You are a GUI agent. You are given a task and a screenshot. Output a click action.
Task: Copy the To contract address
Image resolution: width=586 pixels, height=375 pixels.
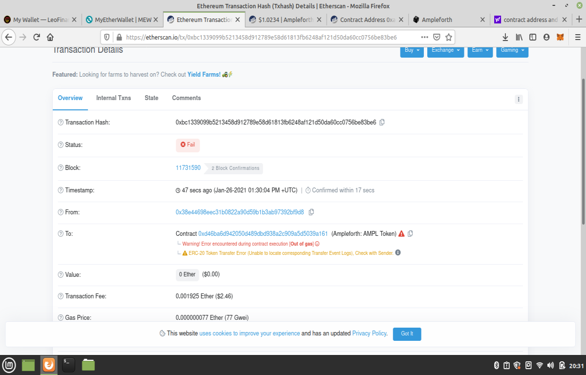coord(410,233)
